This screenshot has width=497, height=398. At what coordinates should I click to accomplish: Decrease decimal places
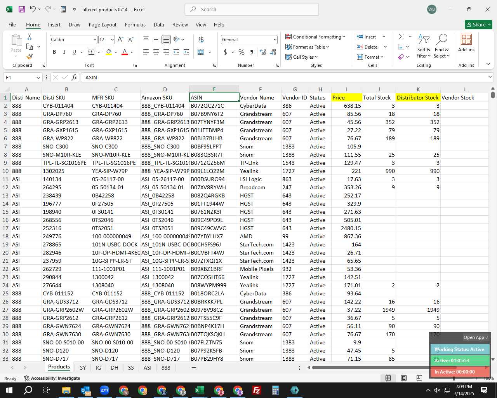point(273,52)
